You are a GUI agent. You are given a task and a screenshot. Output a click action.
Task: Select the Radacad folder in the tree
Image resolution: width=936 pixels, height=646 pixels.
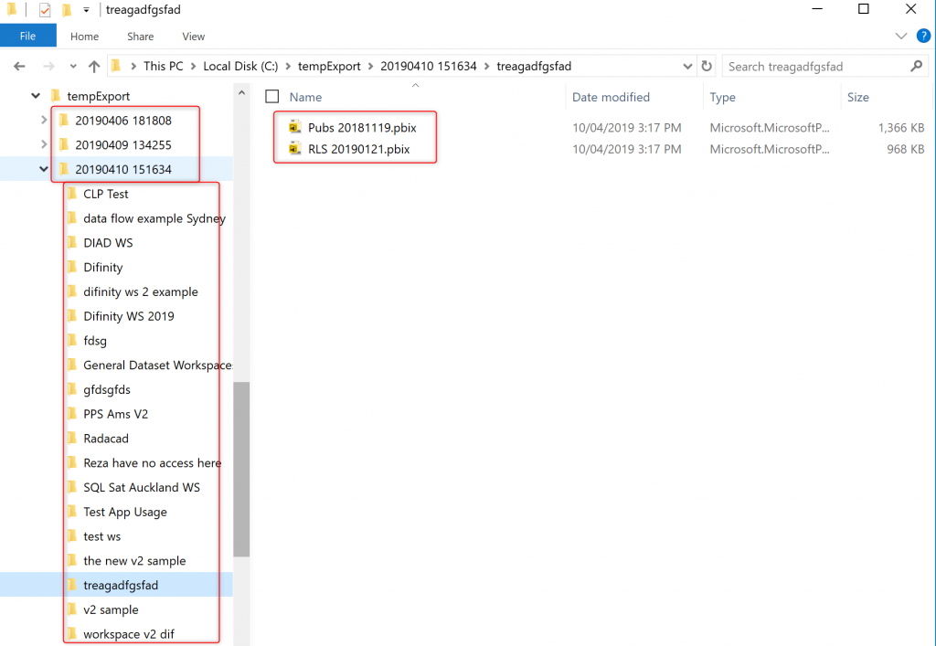[105, 439]
